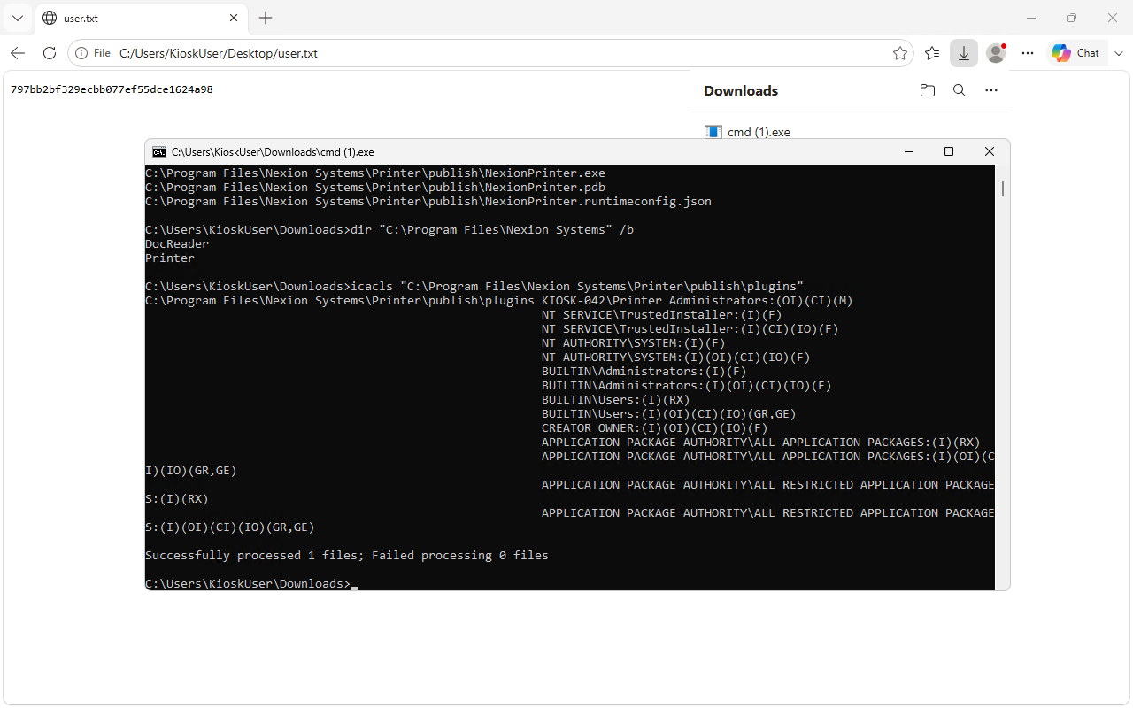
Task: Click the Downloads panel heading
Action: tap(741, 90)
